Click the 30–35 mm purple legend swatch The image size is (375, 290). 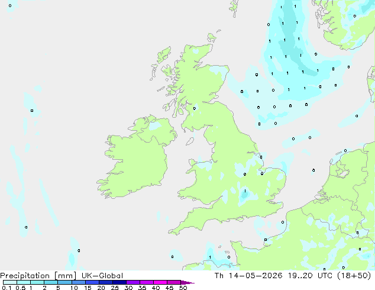[133, 282]
